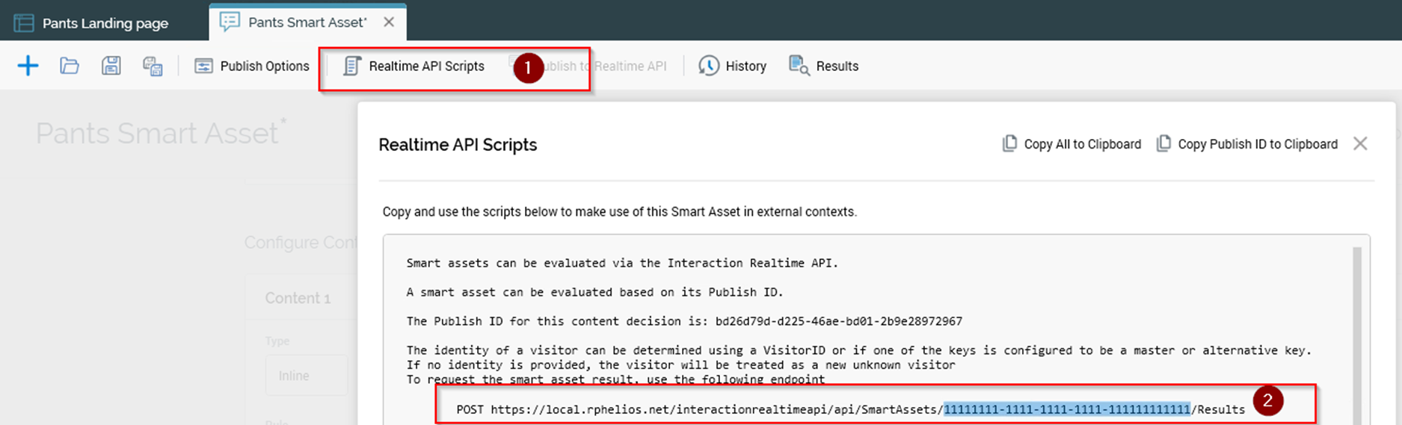
Task: Close the Pants Smart Asset tab
Action: [x=389, y=22]
